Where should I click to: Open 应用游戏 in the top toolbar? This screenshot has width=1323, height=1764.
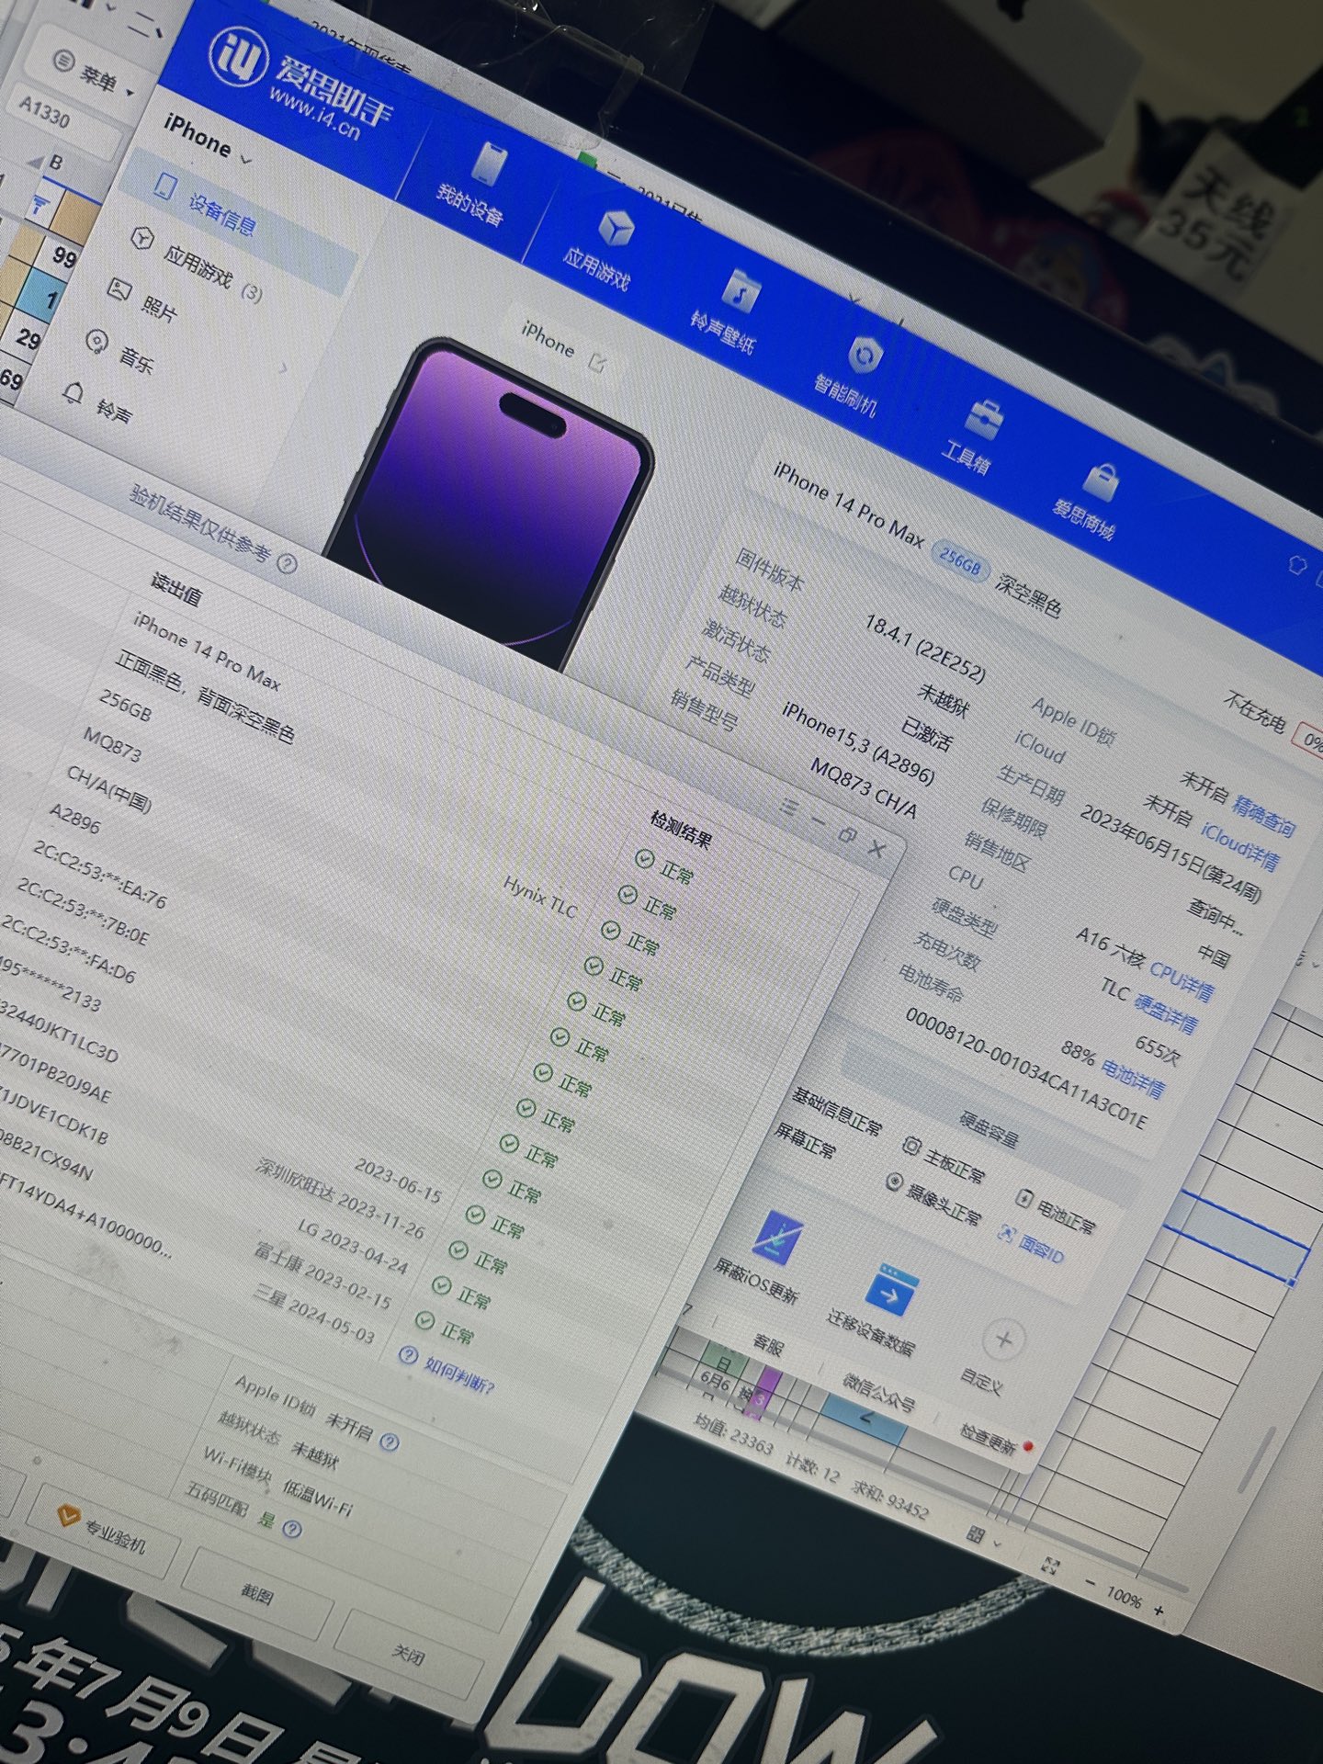tap(600, 248)
